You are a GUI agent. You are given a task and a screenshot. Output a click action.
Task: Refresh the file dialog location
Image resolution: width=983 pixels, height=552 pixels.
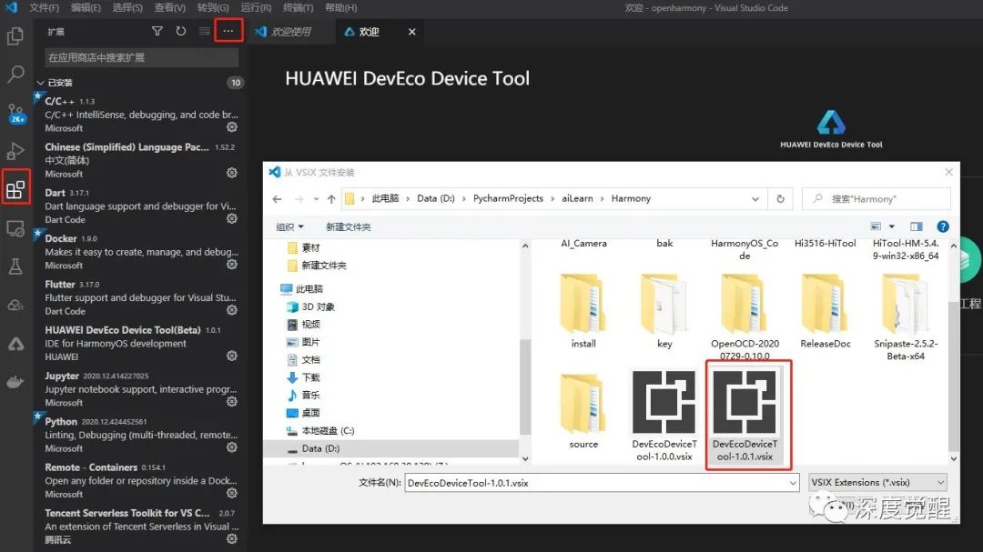[x=781, y=198]
